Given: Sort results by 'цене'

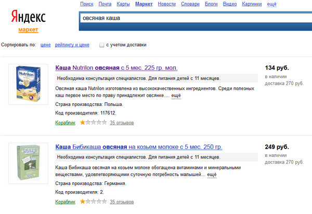Looking at the screenshot, I should point(45,45).
